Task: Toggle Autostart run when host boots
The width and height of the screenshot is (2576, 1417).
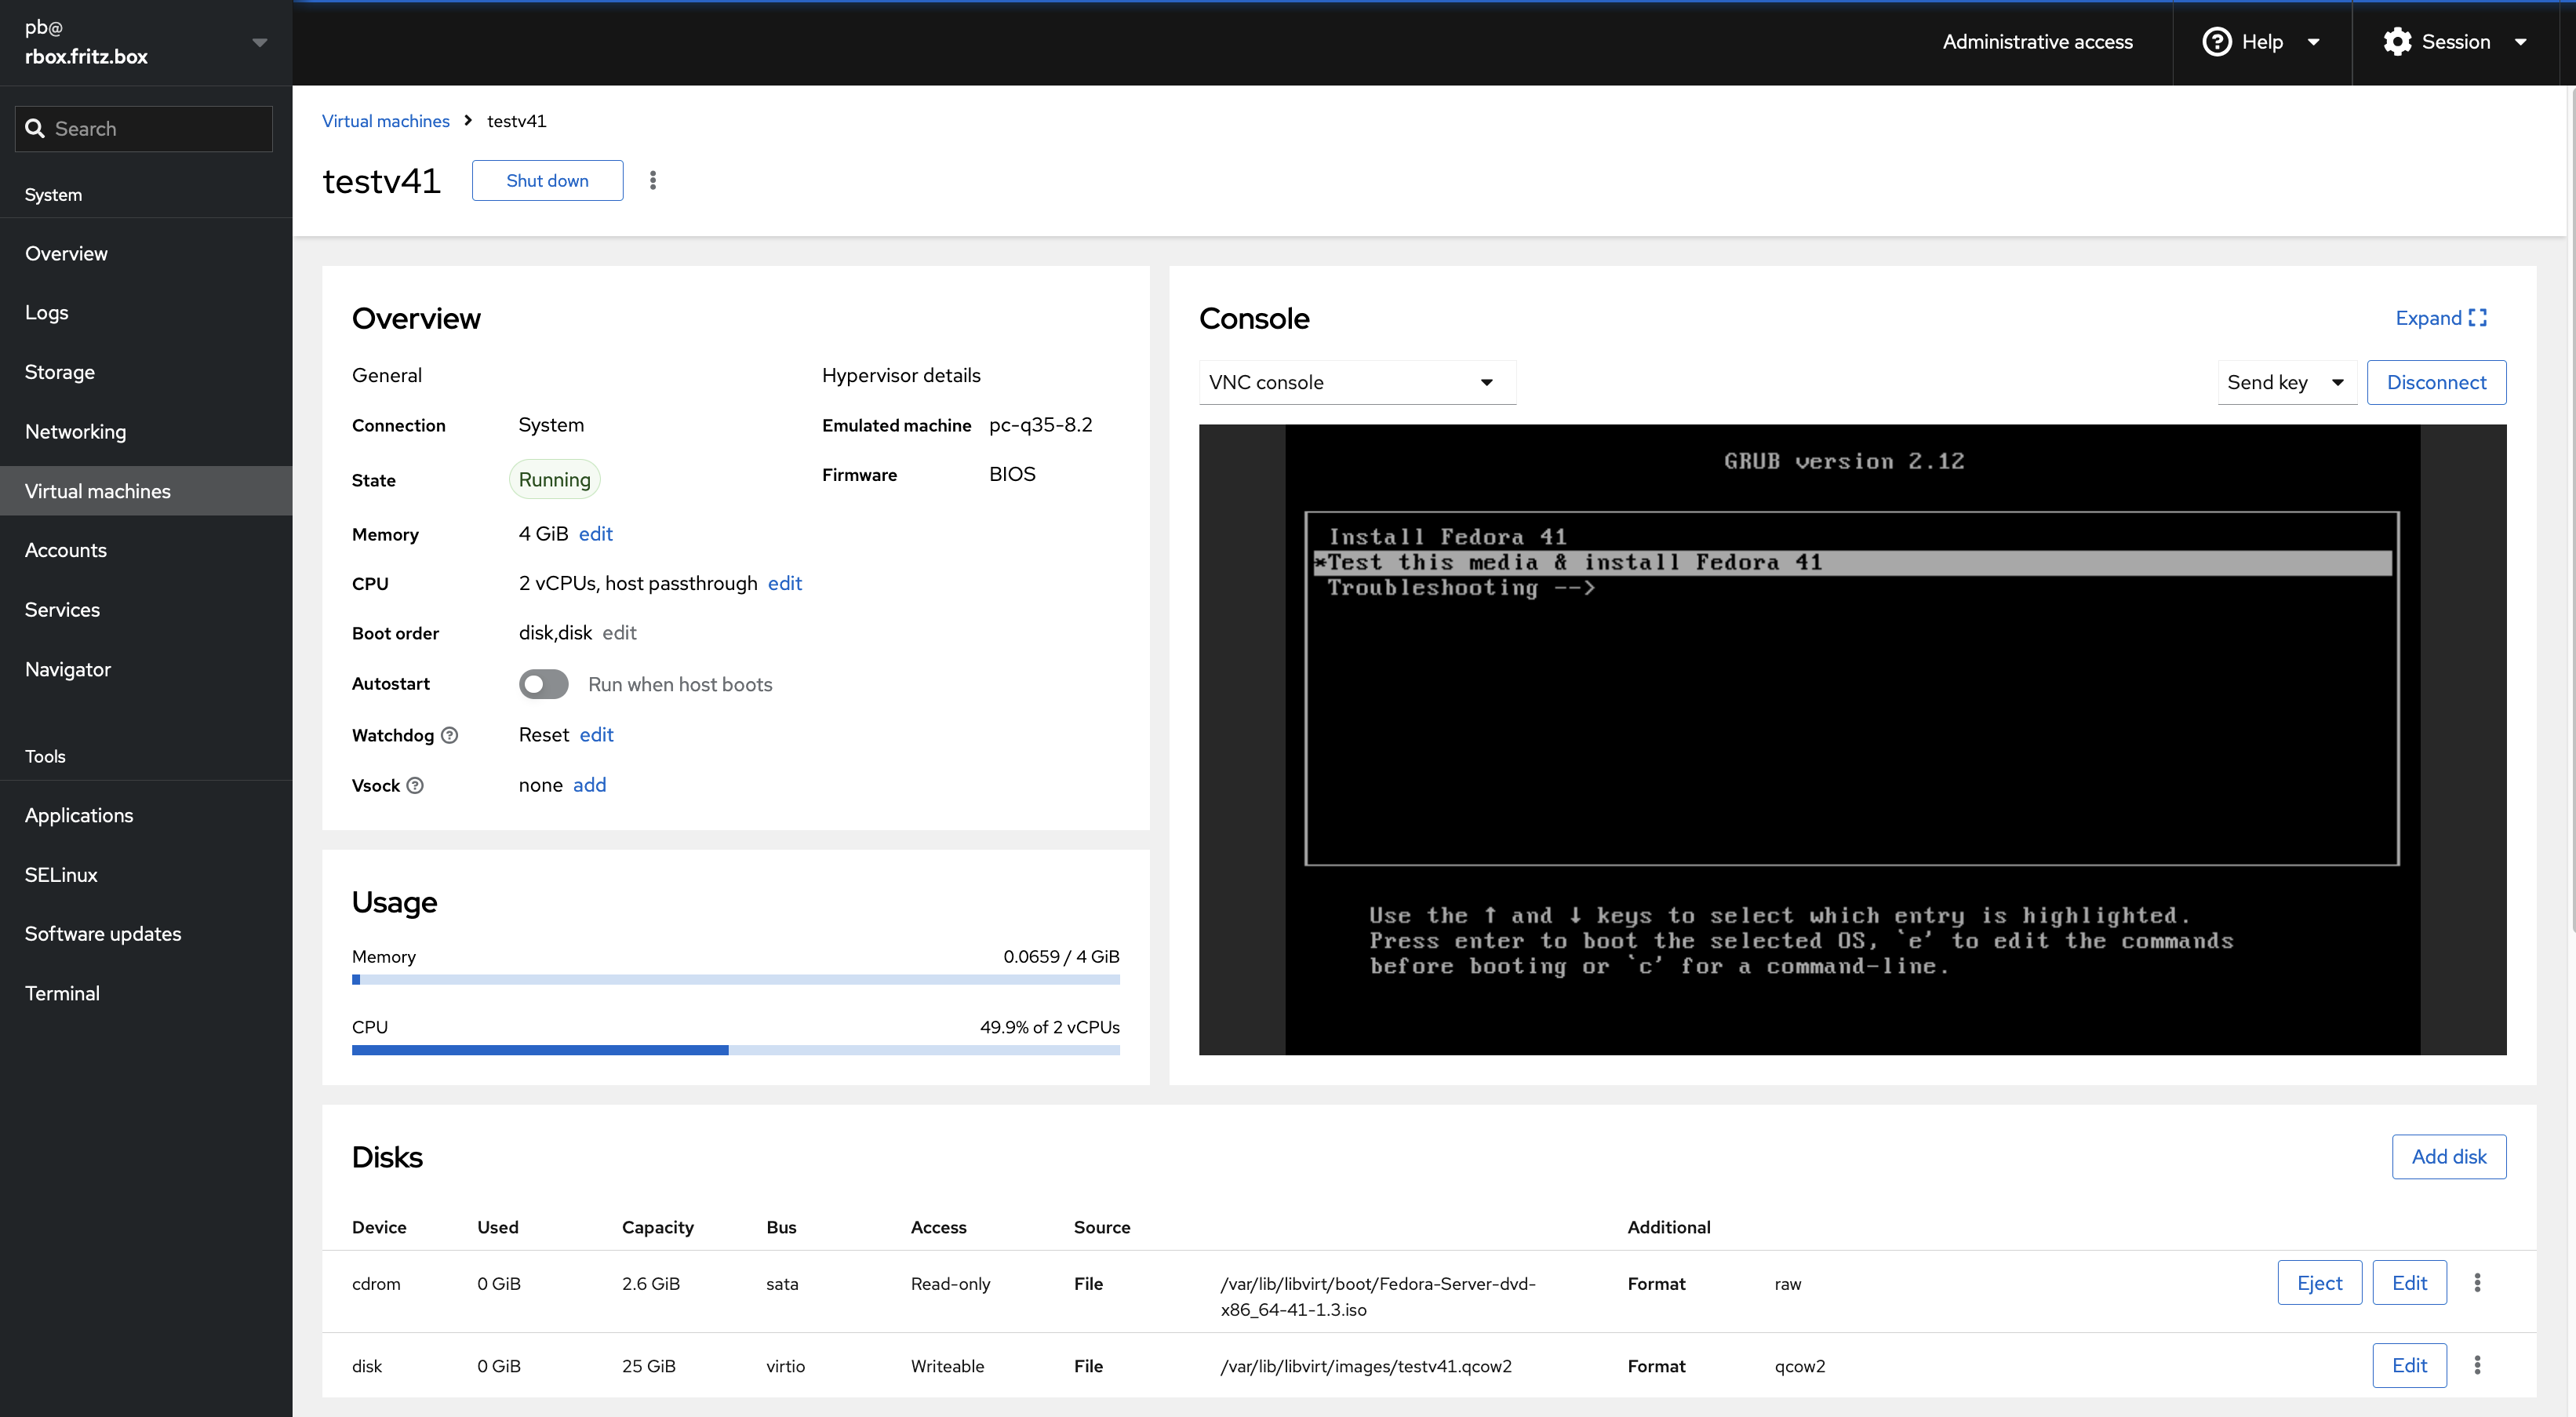Action: pyautogui.click(x=543, y=685)
